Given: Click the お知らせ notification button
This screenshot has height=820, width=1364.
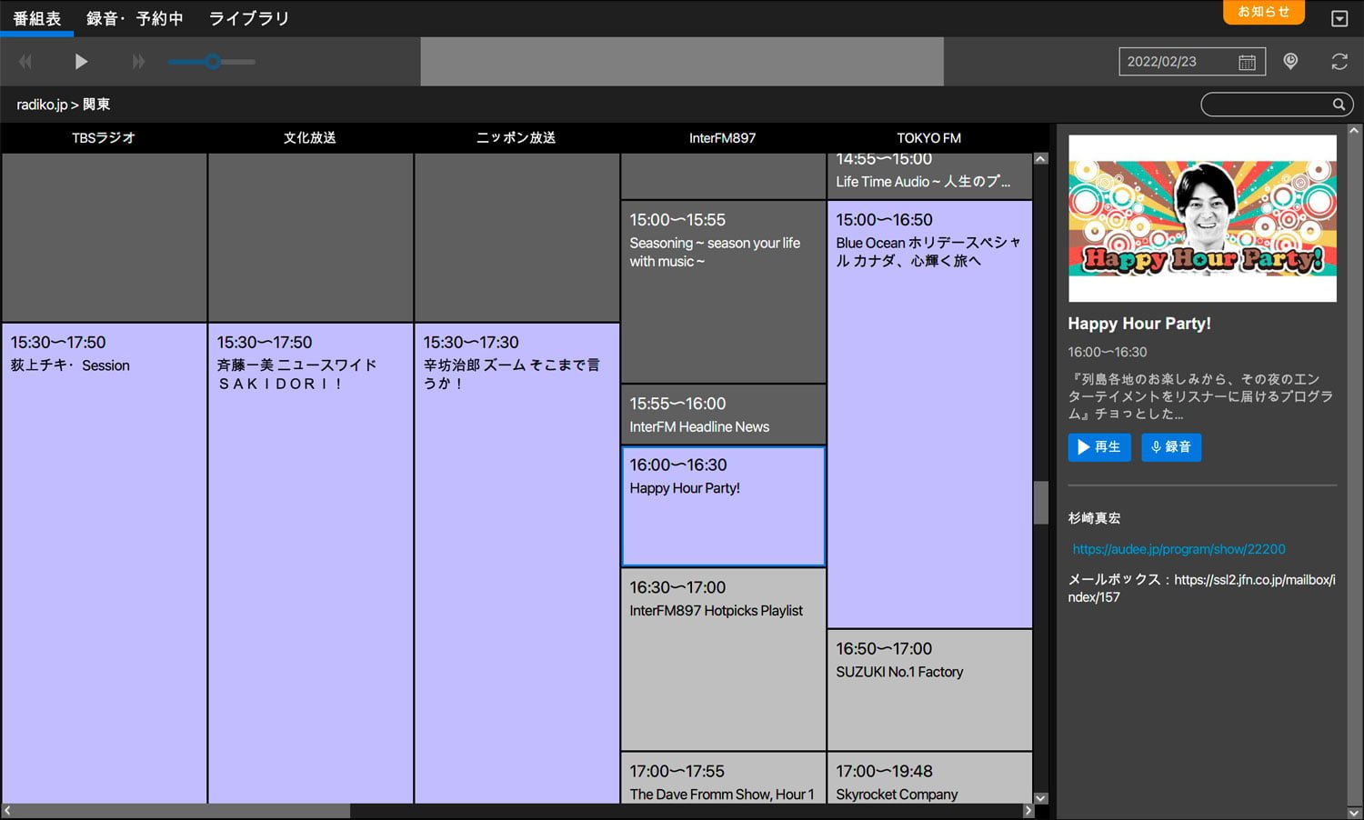Looking at the screenshot, I should (1263, 12).
